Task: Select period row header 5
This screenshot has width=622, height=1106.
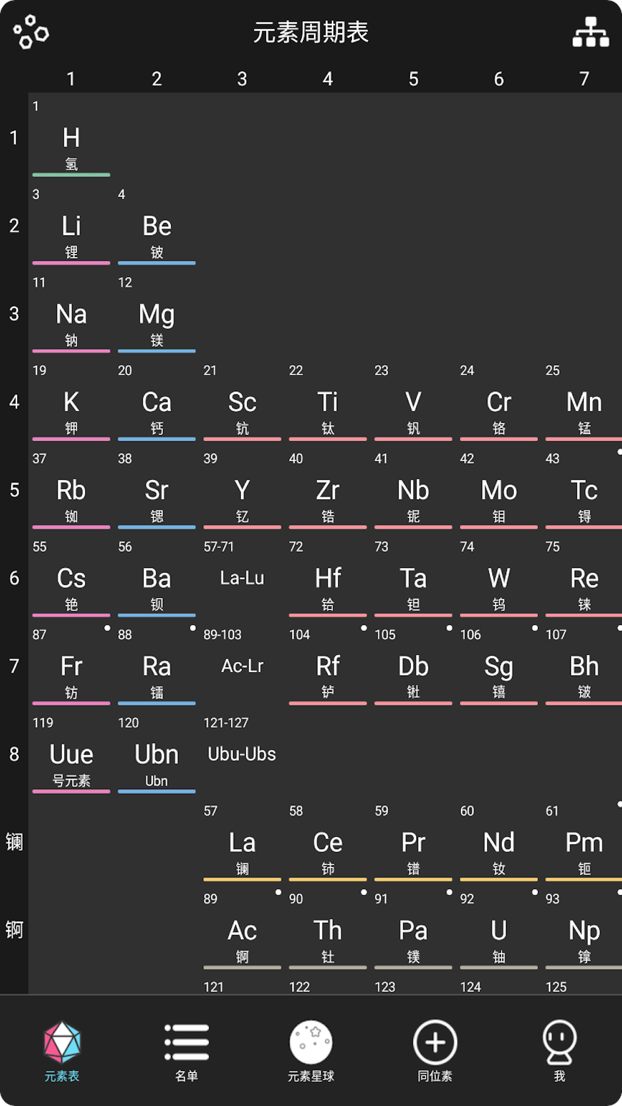Action: coord(14,490)
